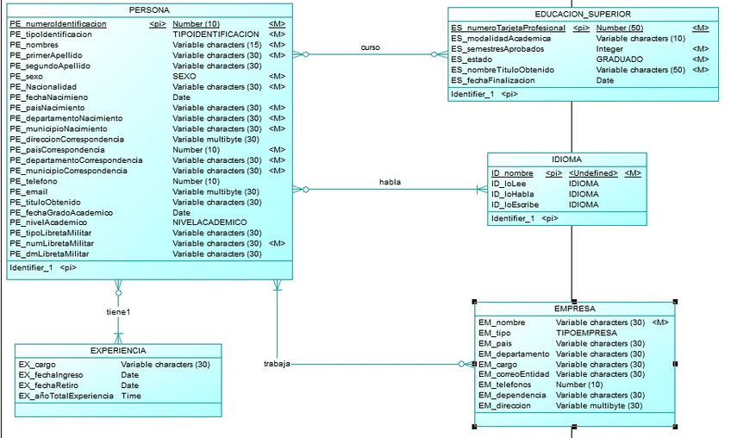
Task: Click the EM_correoEntidad attribute in EMPRESA
Action: click(513, 374)
